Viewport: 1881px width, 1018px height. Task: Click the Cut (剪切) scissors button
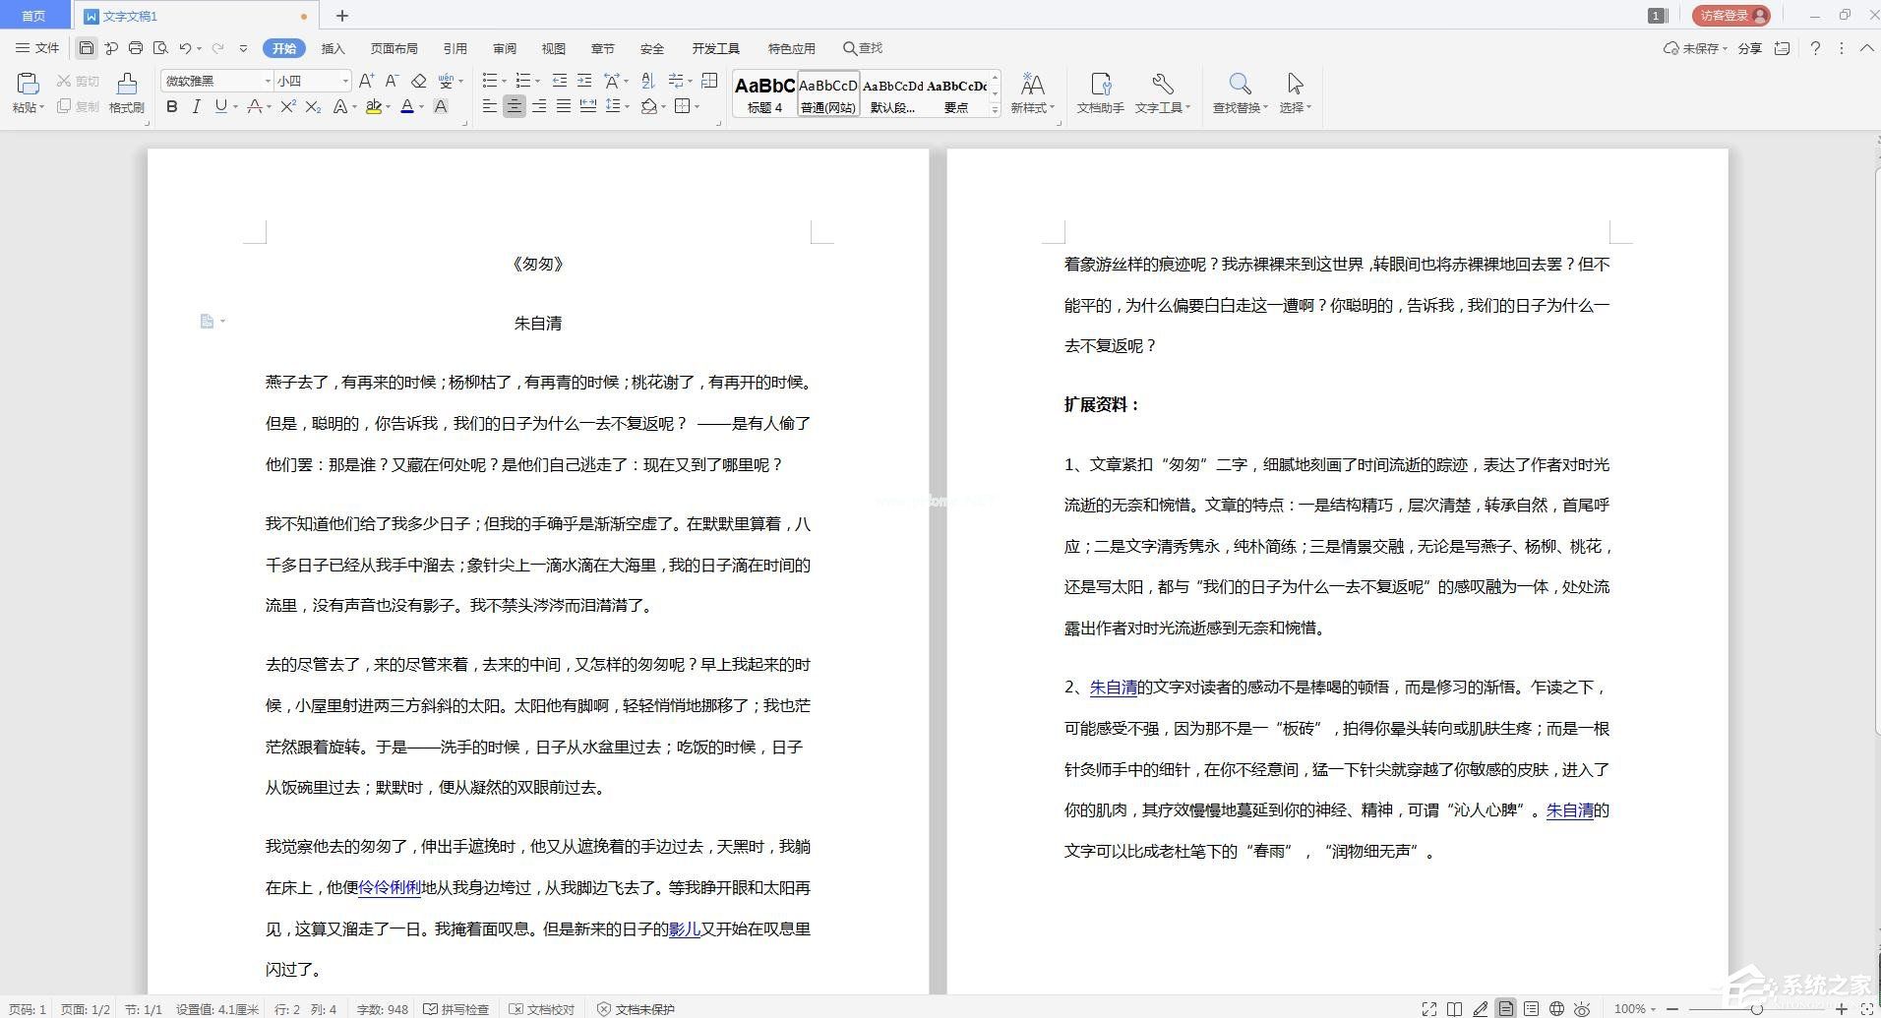tap(78, 81)
